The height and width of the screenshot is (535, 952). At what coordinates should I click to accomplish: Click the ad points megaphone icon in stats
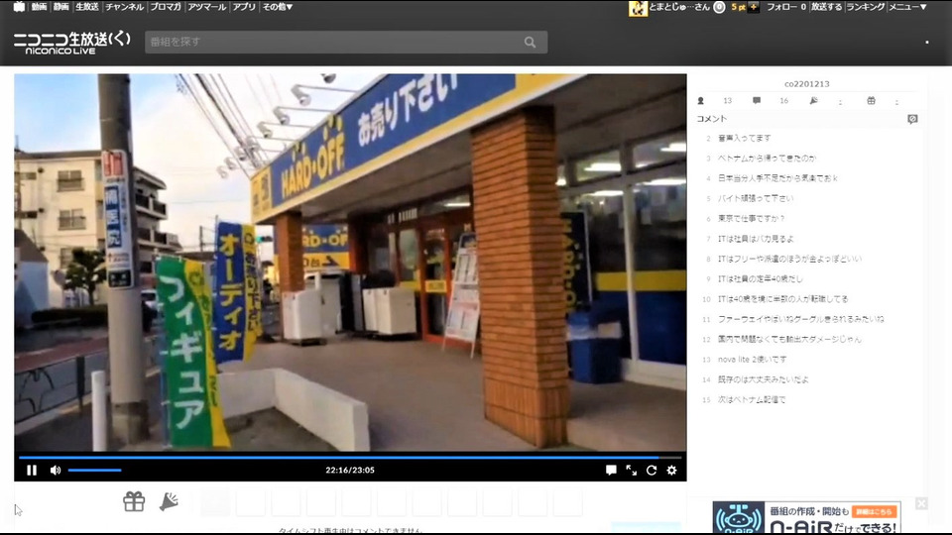pyautogui.click(x=813, y=101)
